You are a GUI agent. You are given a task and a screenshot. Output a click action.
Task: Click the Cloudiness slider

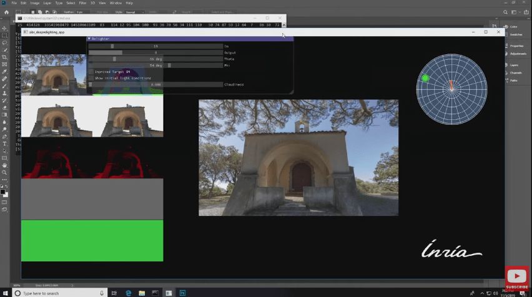pos(155,84)
